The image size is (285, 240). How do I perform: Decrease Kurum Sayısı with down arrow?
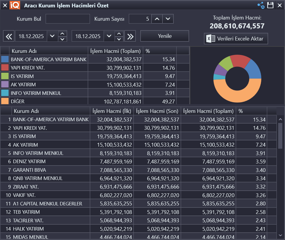point(168,19)
